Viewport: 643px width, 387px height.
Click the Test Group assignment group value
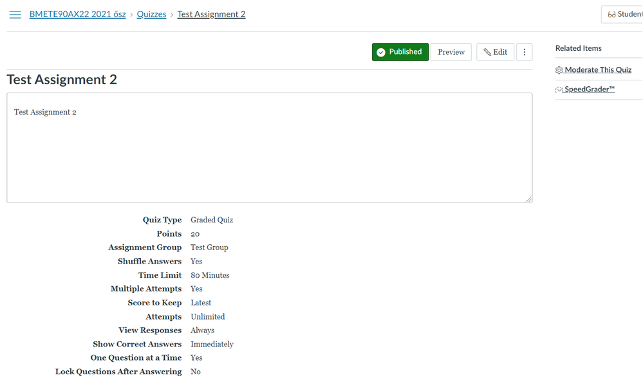click(209, 248)
